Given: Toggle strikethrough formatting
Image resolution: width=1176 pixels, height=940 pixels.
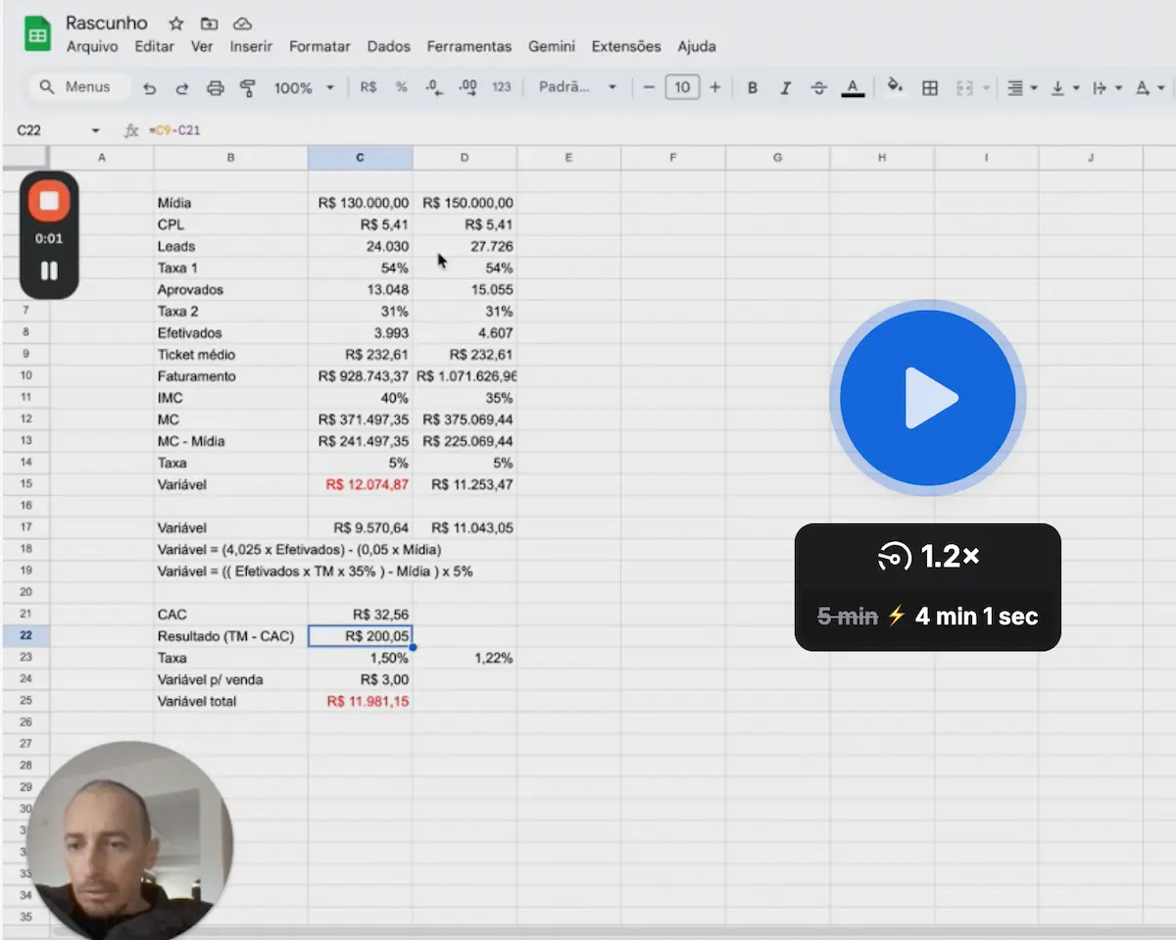Looking at the screenshot, I should point(819,87).
